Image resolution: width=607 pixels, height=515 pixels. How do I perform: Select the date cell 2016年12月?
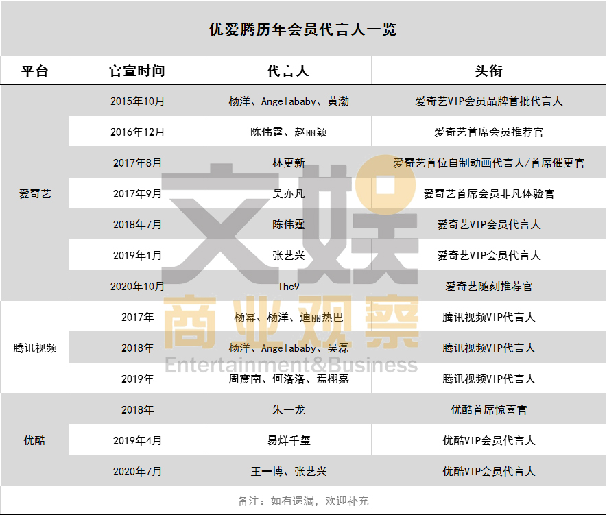pos(137,132)
